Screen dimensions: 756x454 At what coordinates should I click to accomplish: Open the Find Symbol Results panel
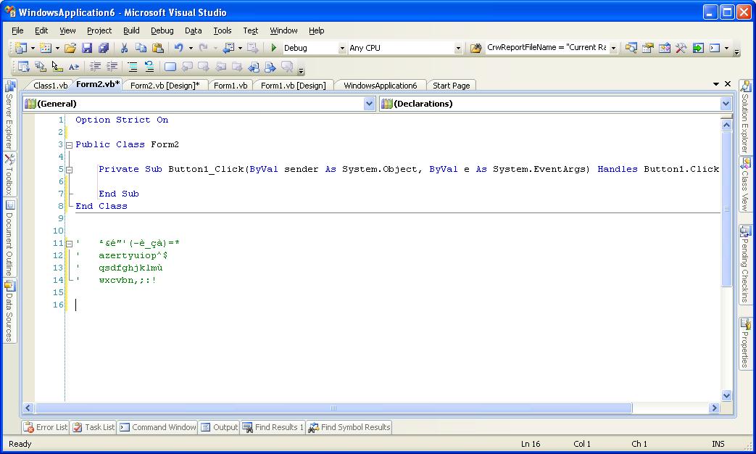point(349,427)
